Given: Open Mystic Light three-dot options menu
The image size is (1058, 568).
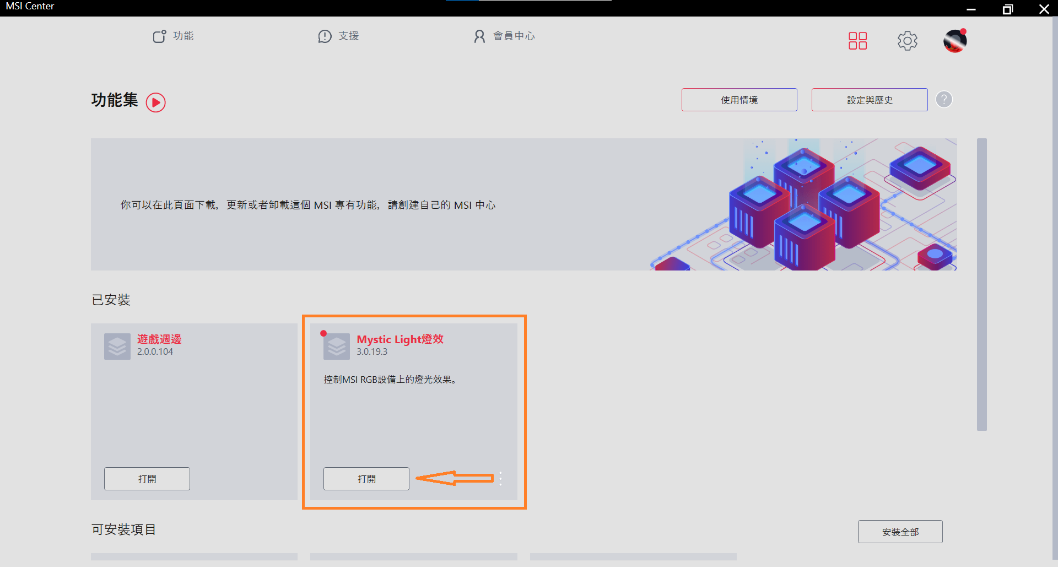Looking at the screenshot, I should [x=500, y=479].
